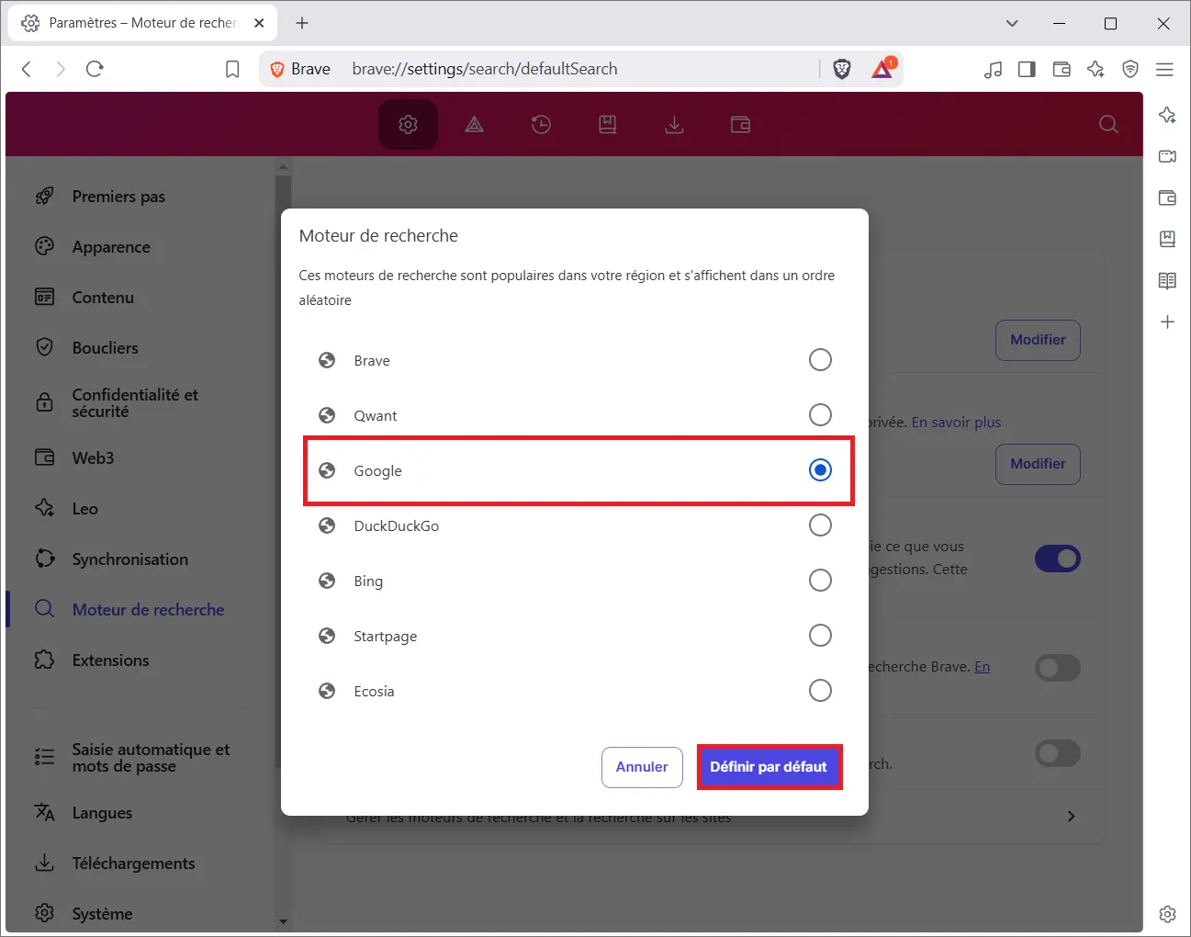Open bookmarks toolbar icon in settings header
The width and height of the screenshot is (1191, 937).
pos(608,125)
